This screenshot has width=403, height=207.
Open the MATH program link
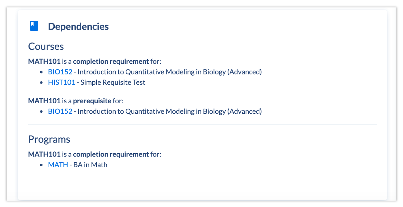click(x=58, y=165)
